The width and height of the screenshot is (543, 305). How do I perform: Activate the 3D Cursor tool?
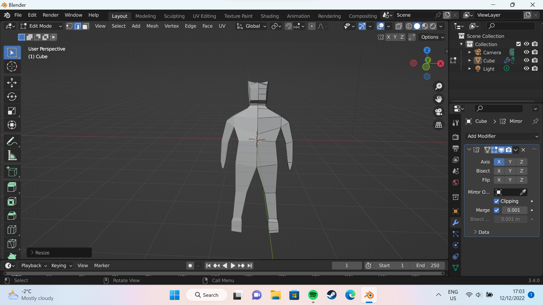[12, 67]
